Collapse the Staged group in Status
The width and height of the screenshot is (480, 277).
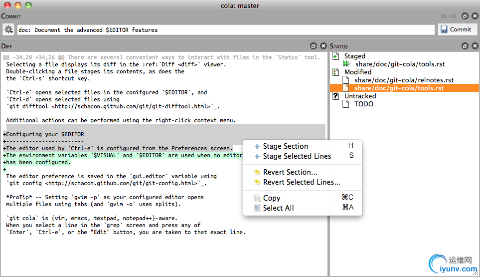point(336,56)
